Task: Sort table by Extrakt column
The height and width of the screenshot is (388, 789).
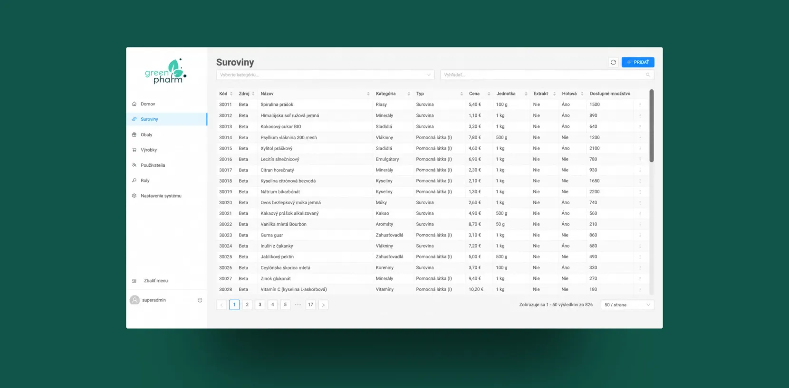Action: (x=544, y=94)
